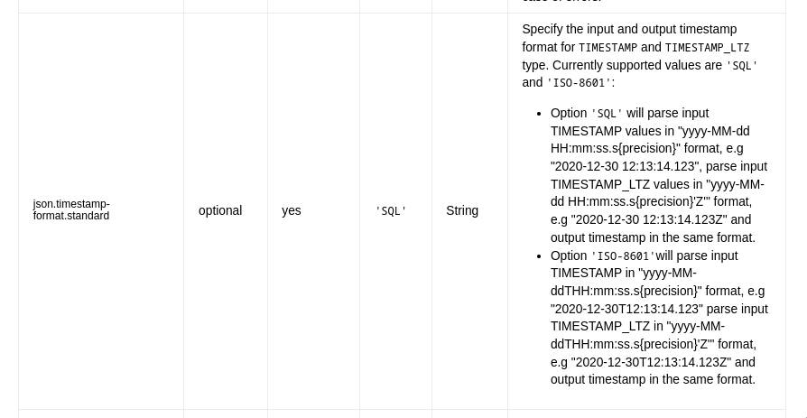The height and width of the screenshot is (418, 807).
Task: Click the TIMESTAMP_LTZ code in the description
Action: [x=707, y=48]
